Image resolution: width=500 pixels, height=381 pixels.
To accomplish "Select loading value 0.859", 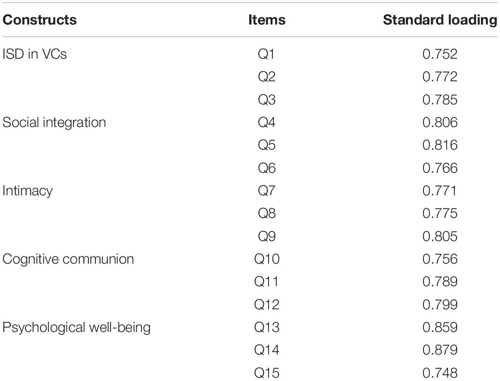I will tap(440, 328).
